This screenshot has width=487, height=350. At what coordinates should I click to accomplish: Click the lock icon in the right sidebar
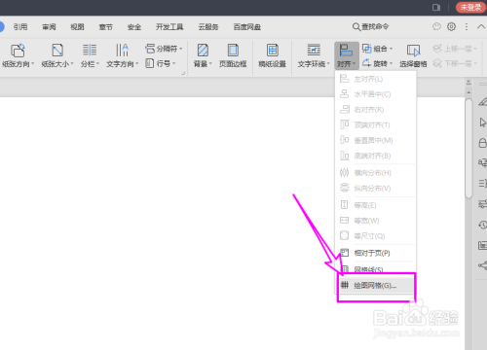point(483,143)
